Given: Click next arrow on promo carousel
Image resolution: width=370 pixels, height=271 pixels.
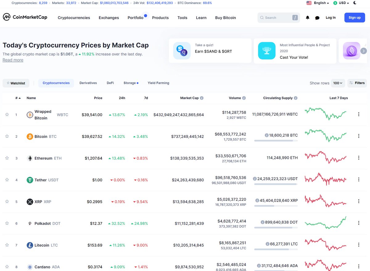Looking at the screenshot, I should point(364,51).
